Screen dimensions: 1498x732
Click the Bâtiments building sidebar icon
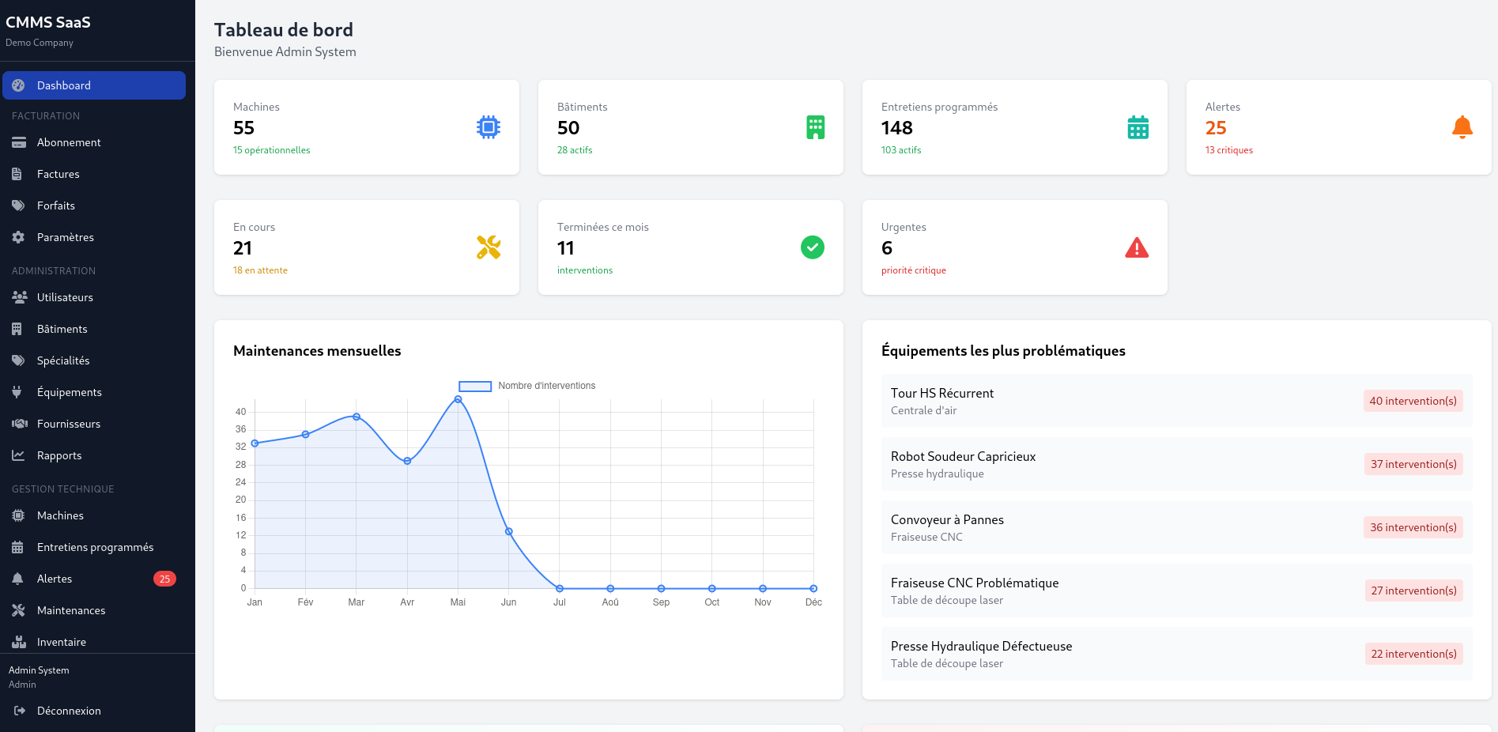(x=17, y=329)
